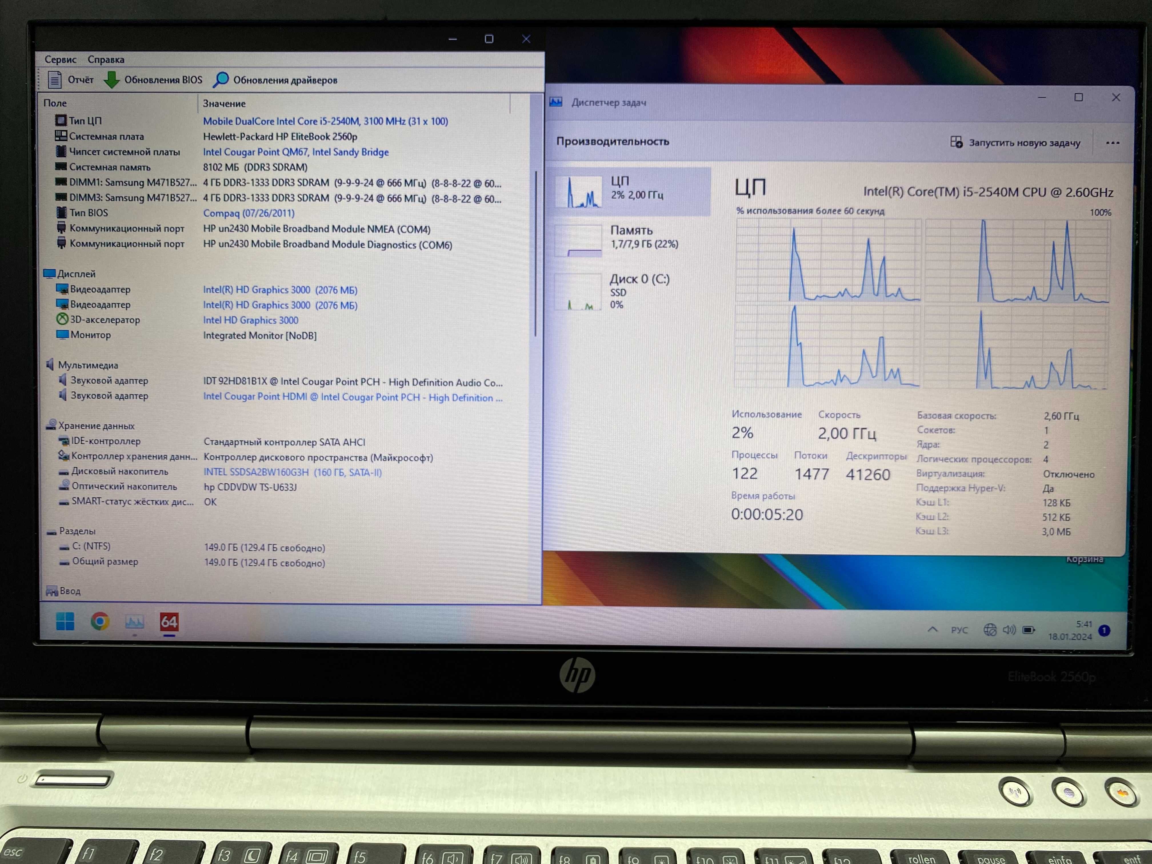Select the C: (NTFS) partition row
The width and height of the screenshot is (1152, 864).
pyautogui.click(x=192, y=547)
